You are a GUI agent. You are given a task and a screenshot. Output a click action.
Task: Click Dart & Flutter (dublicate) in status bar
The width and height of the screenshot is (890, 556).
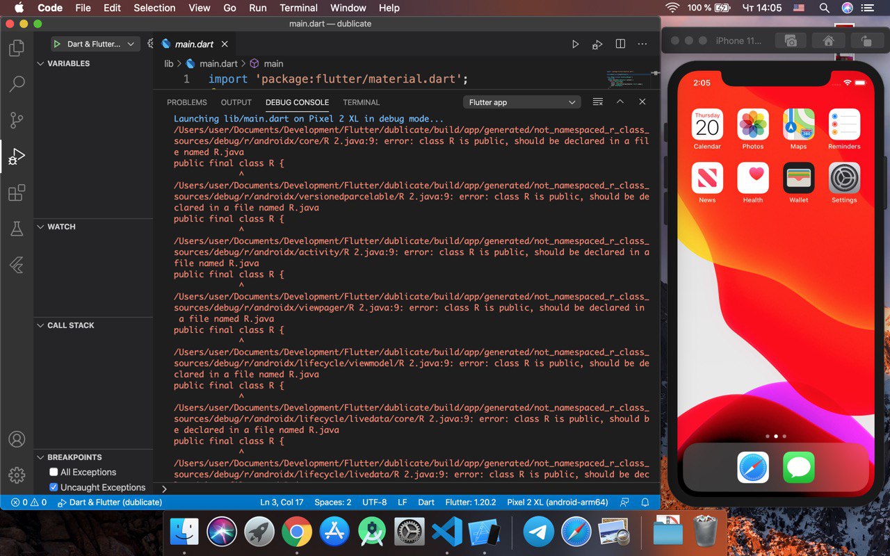click(110, 502)
